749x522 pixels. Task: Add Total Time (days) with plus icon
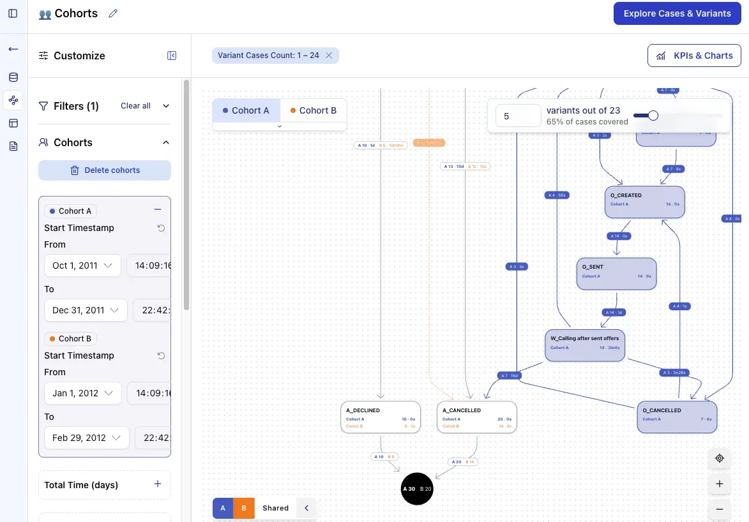point(158,484)
